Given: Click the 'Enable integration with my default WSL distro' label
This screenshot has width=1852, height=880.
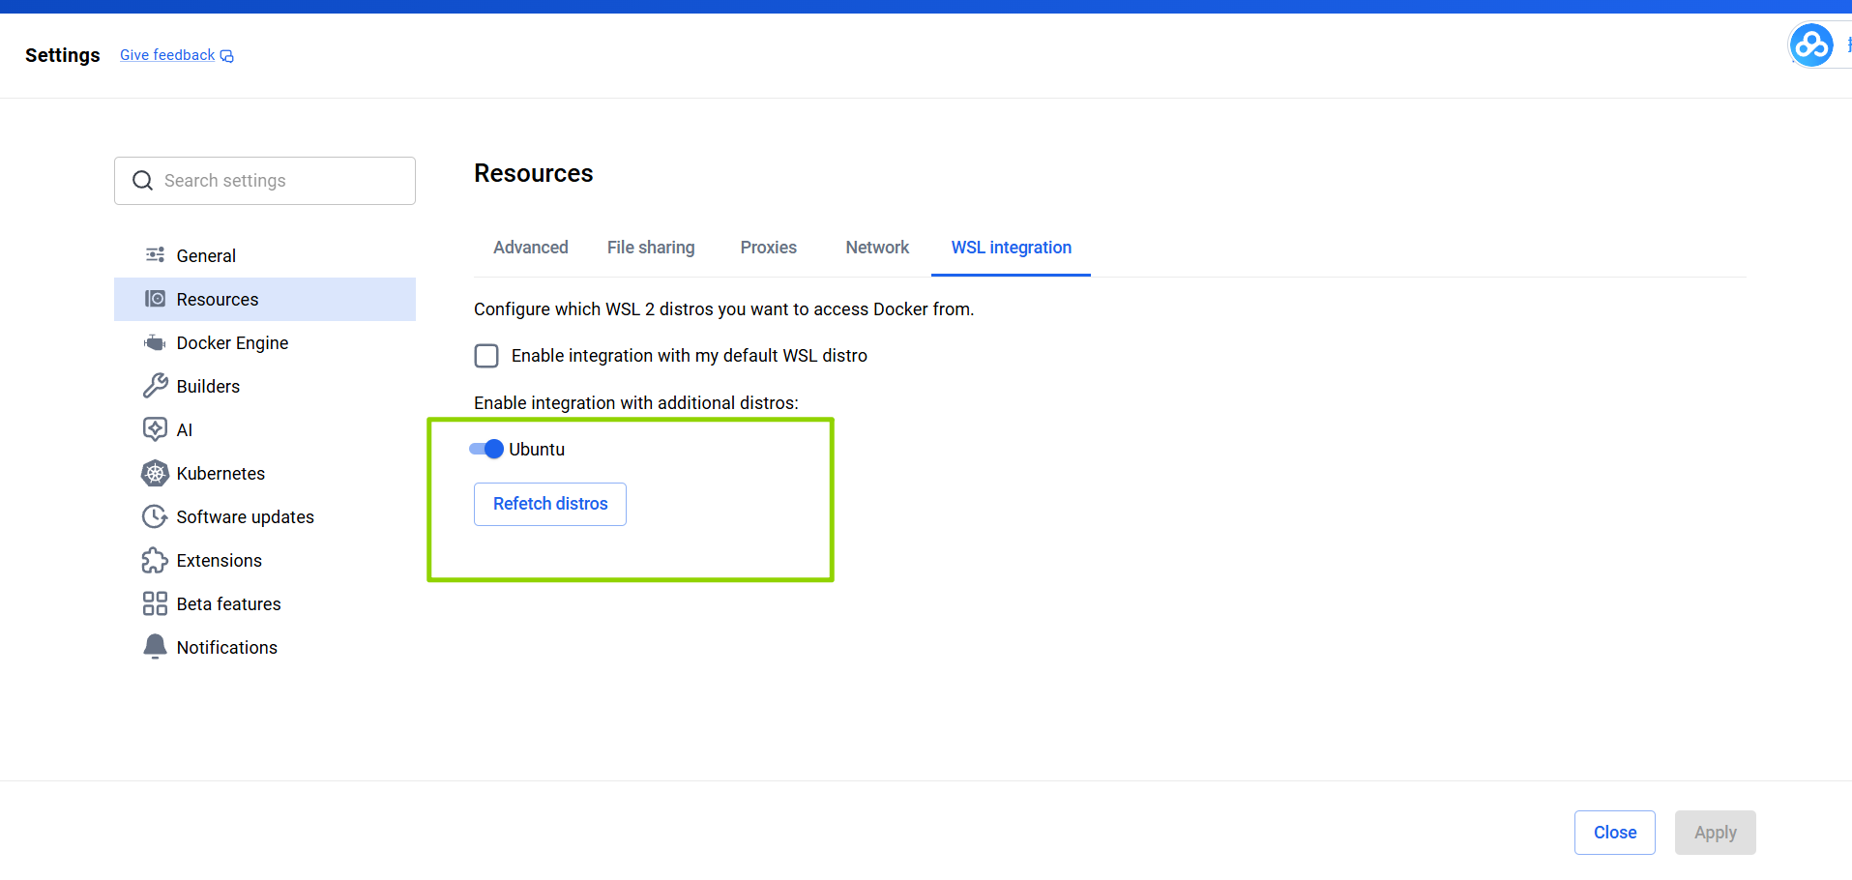Looking at the screenshot, I should tap(690, 356).
